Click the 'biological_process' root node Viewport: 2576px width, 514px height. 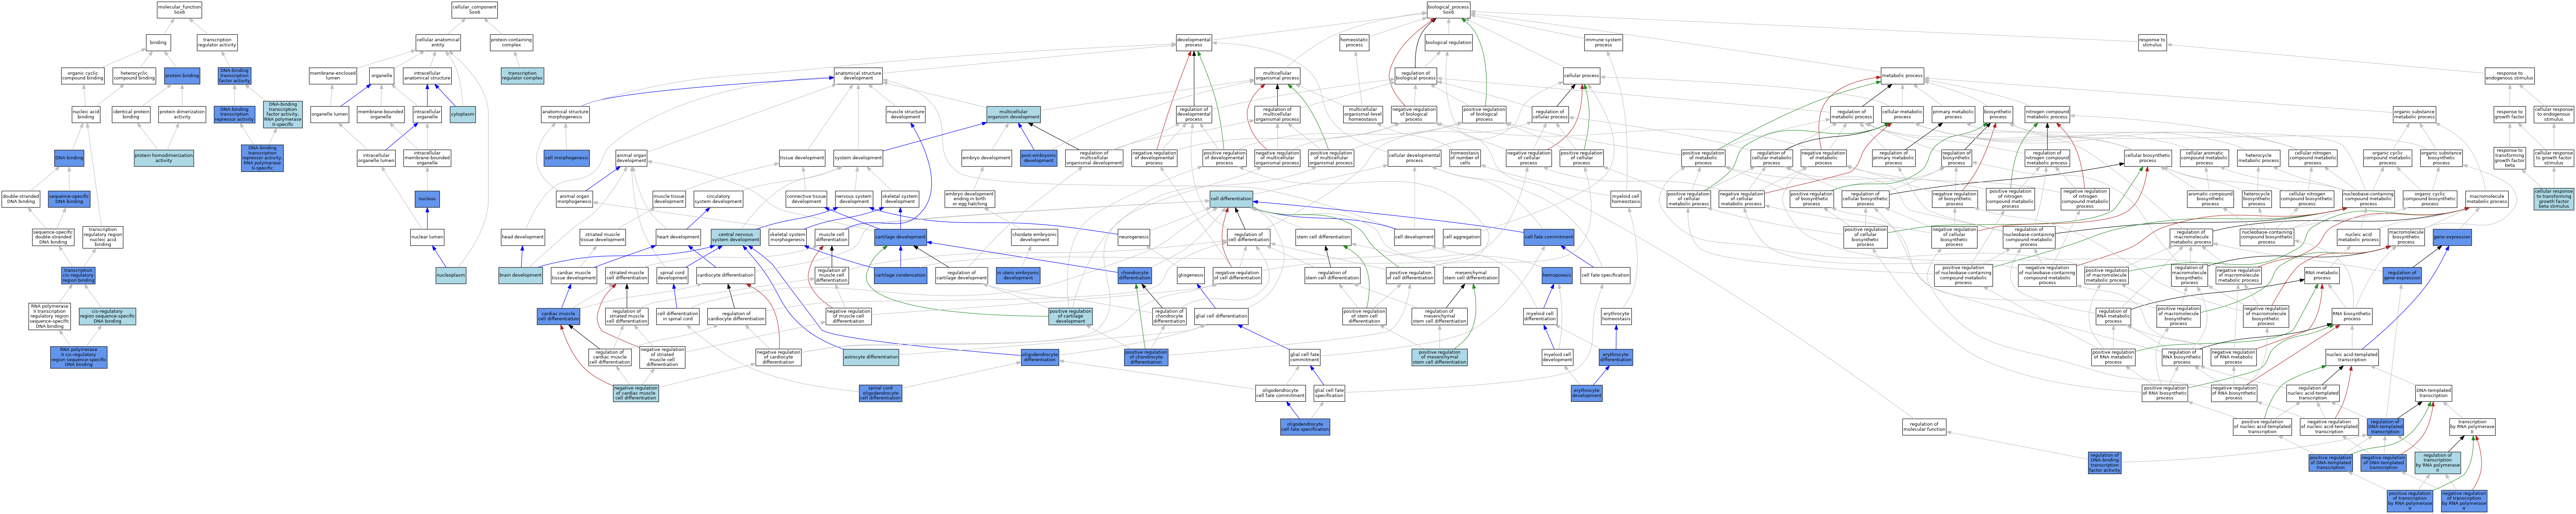point(1448,10)
